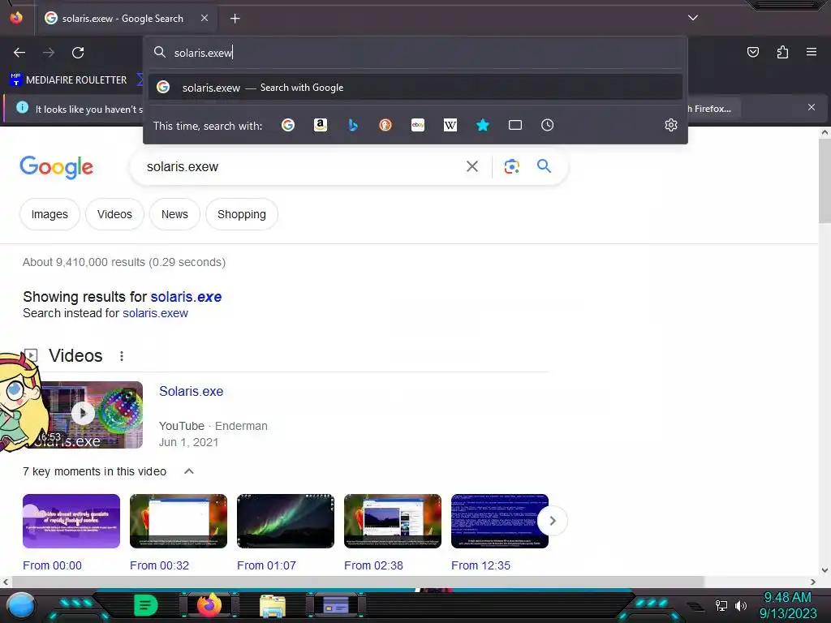This screenshot has height=623, width=831.
Task: Search this time with DuckDuckGo icon
Action: [385, 125]
